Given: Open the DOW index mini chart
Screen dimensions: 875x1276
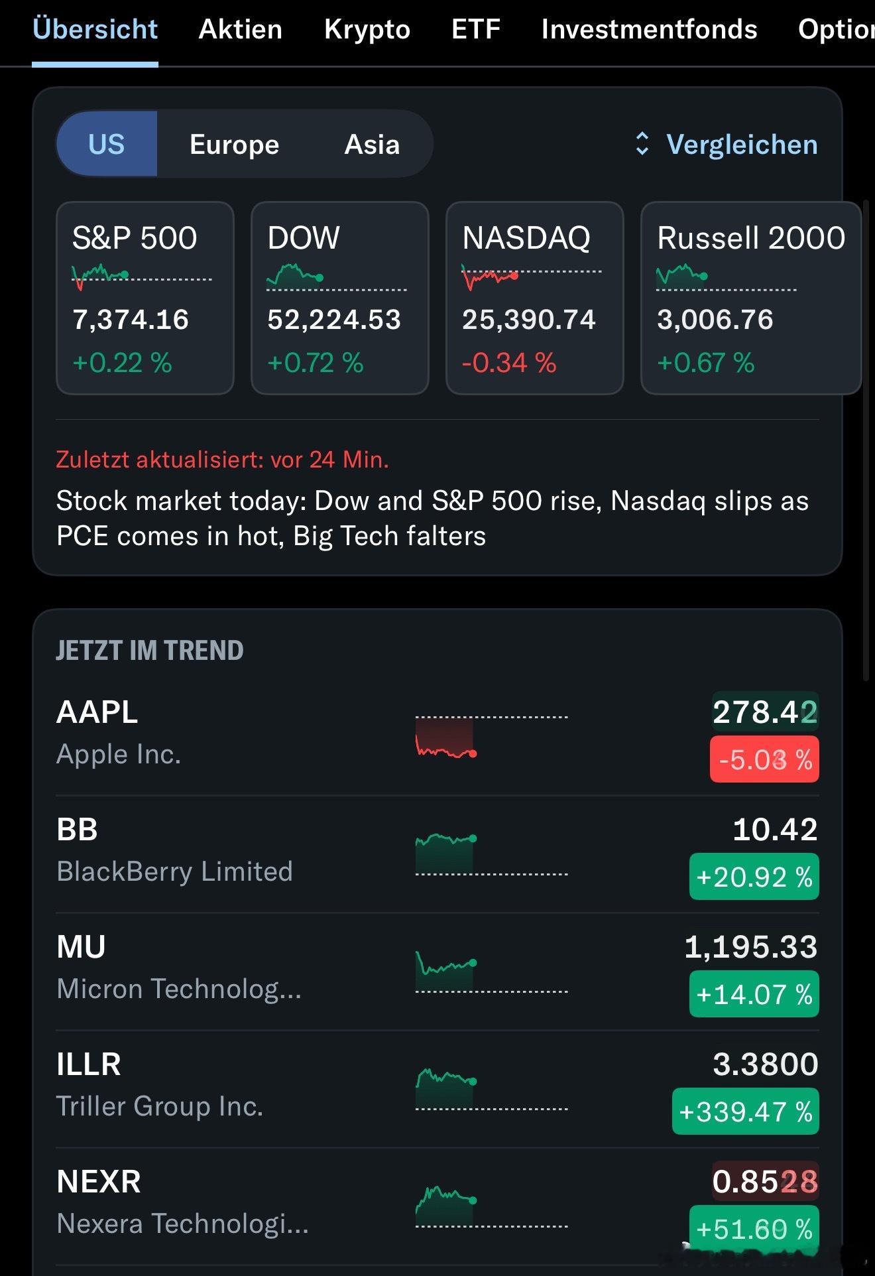Looking at the screenshot, I should click(x=337, y=277).
